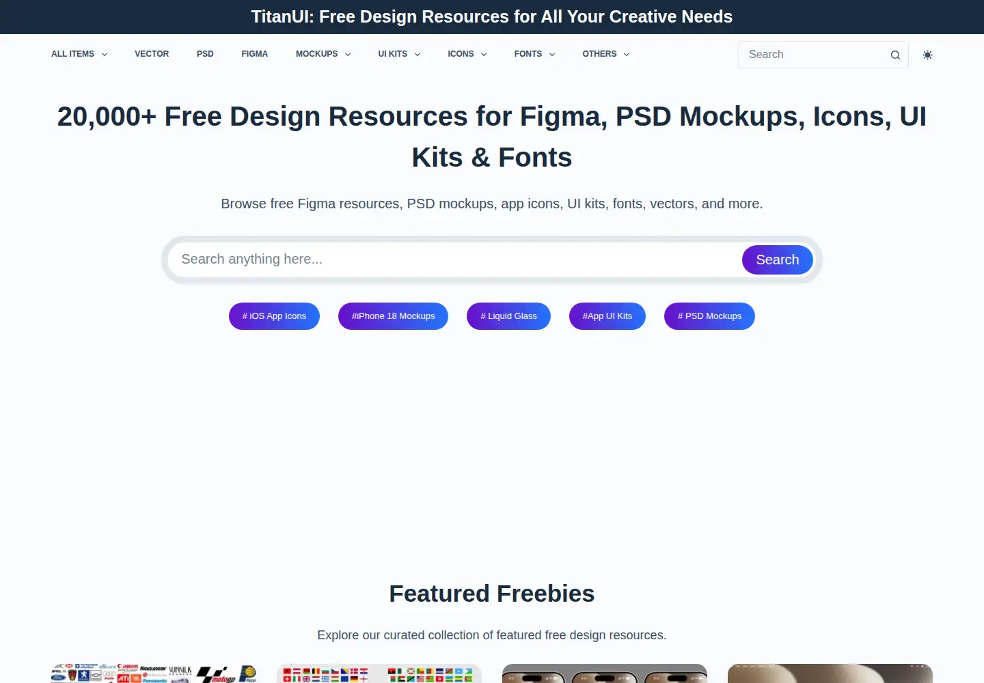Click the purple Search button
This screenshot has height=683, width=984.
click(778, 260)
